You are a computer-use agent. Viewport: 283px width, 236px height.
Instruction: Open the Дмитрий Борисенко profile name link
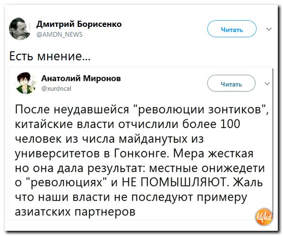click(x=79, y=24)
